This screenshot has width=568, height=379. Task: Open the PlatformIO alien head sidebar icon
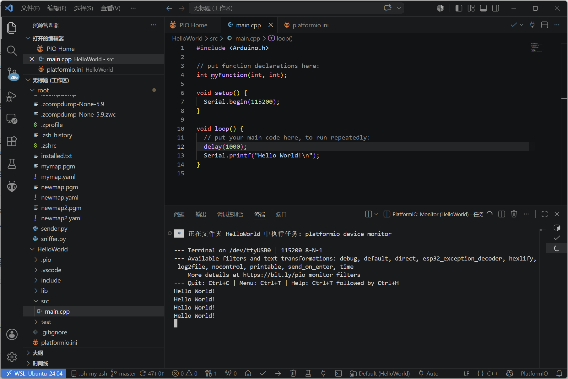[x=12, y=186]
